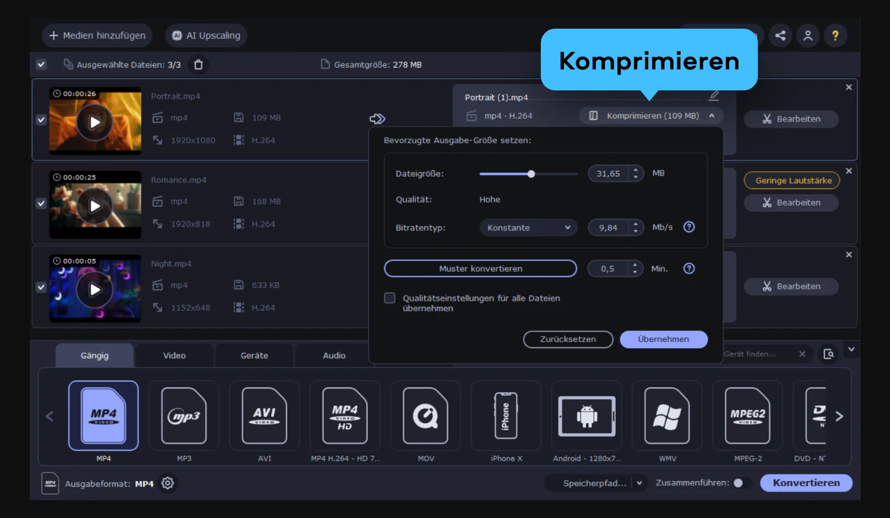Choose the MP4 H.264 HD format icon

[345, 416]
